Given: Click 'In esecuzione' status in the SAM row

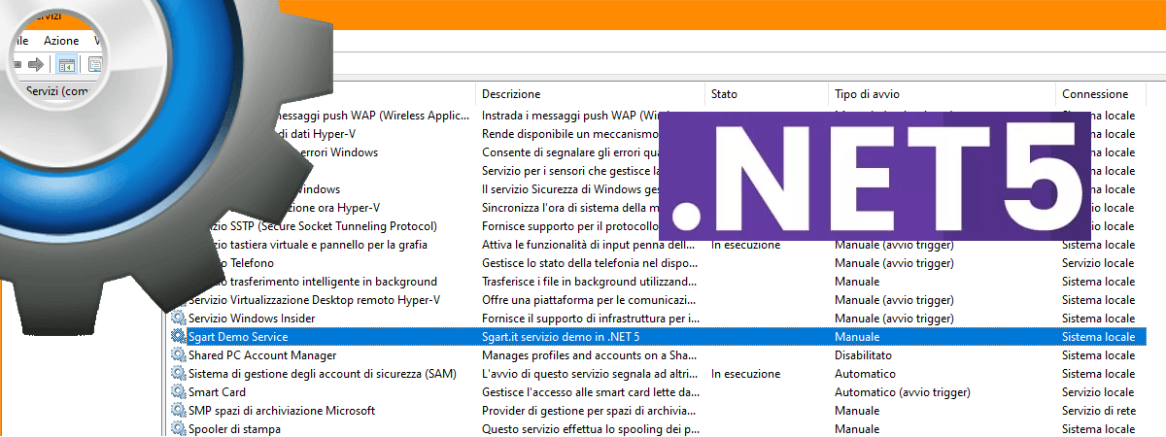Looking at the screenshot, I should coord(745,374).
